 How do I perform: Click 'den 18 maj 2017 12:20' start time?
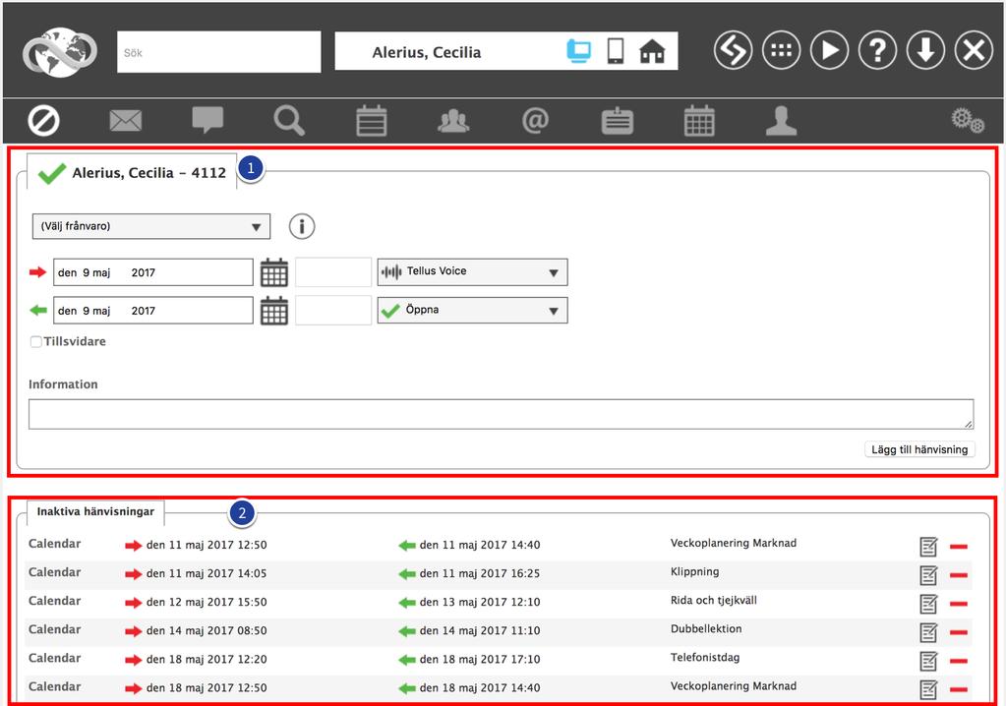click(207, 659)
